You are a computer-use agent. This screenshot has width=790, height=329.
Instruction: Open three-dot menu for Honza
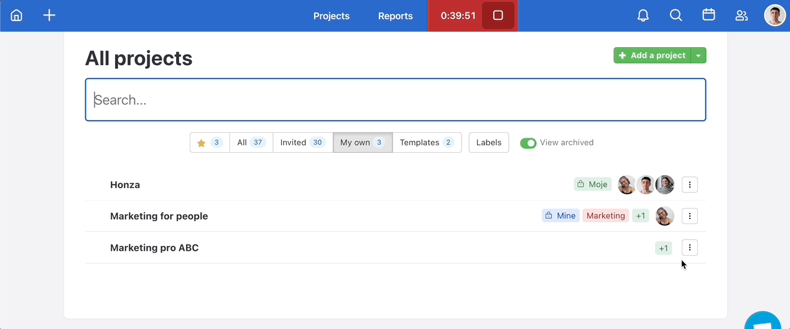tap(690, 184)
